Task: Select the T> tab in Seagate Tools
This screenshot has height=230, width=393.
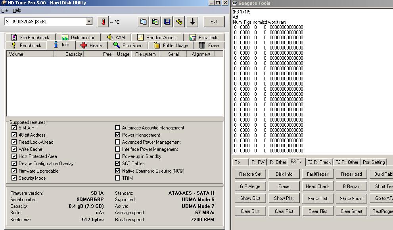Action: 240,162
